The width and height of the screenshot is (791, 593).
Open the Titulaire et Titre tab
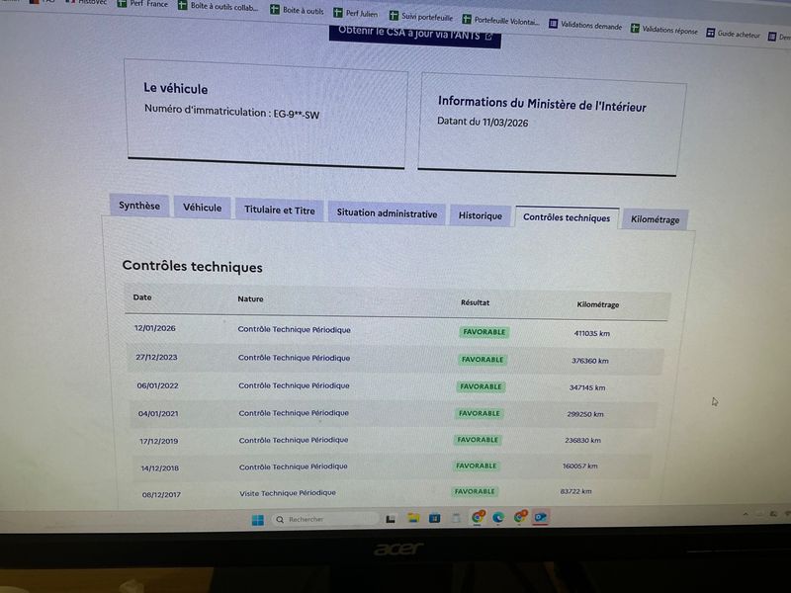pyautogui.click(x=280, y=211)
